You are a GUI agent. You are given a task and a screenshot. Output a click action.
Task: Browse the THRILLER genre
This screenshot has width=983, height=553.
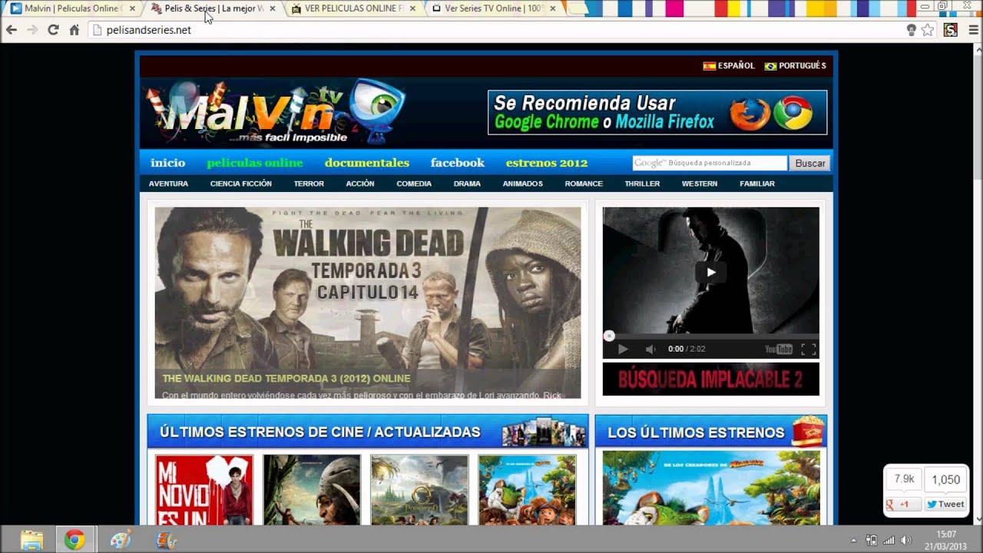tap(642, 184)
